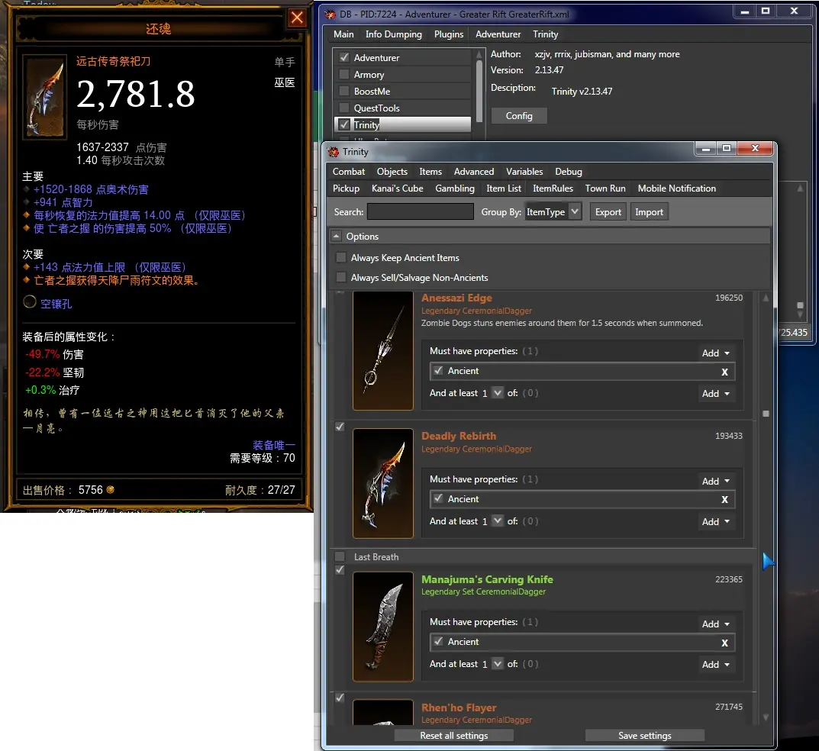Enable the BoostMe plugin checkbox
Screen dimensions: 819x751
click(x=344, y=91)
